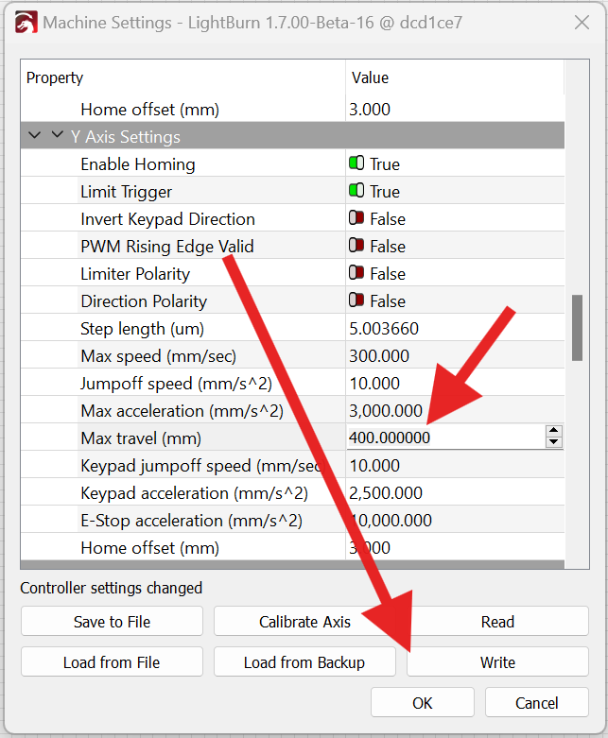Screen dimensions: 608x738
Task: Click Load from Backup button
Action: coord(304,662)
